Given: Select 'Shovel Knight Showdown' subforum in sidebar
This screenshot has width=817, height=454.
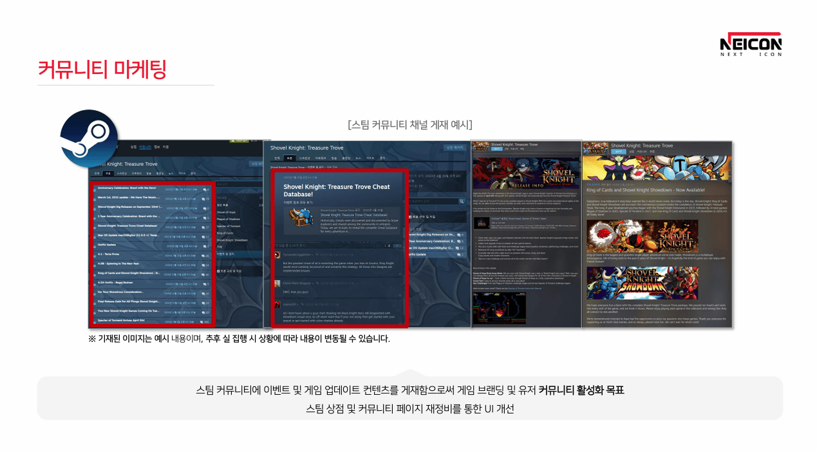Looking at the screenshot, I should pyautogui.click(x=231, y=240).
